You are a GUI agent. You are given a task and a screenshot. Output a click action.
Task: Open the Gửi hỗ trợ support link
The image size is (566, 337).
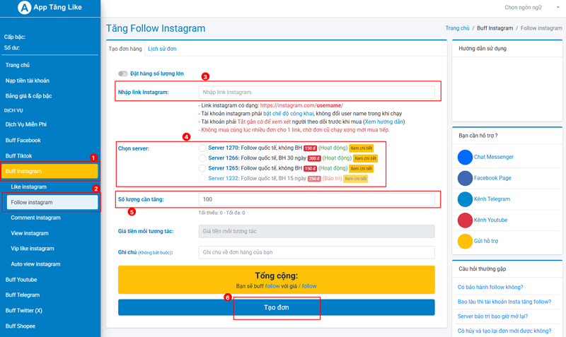click(486, 241)
